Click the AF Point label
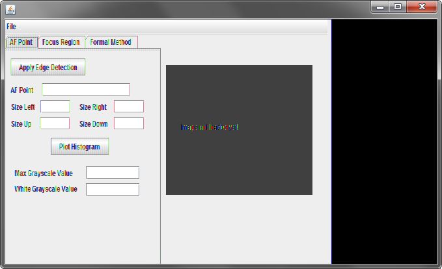This screenshot has height=269, width=442. pos(22,90)
